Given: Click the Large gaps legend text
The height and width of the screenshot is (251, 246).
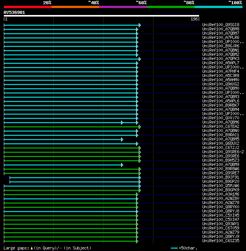Looking at the screenshot, I should (x=16, y=248).
